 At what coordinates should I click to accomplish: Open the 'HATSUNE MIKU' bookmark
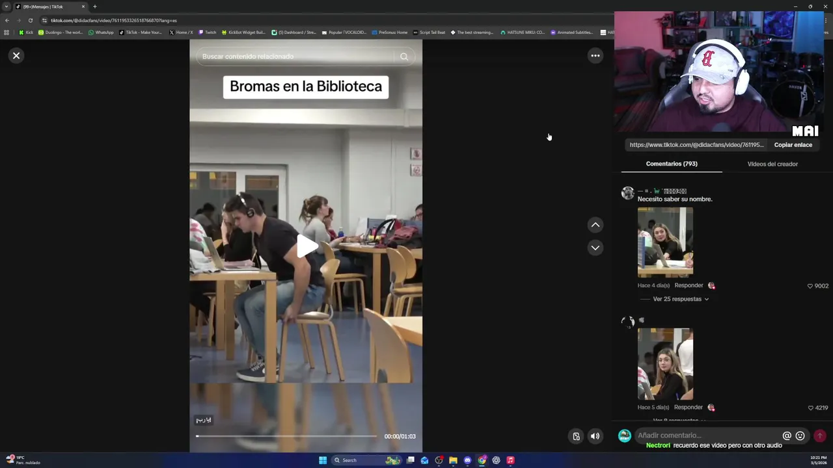(x=523, y=32)
